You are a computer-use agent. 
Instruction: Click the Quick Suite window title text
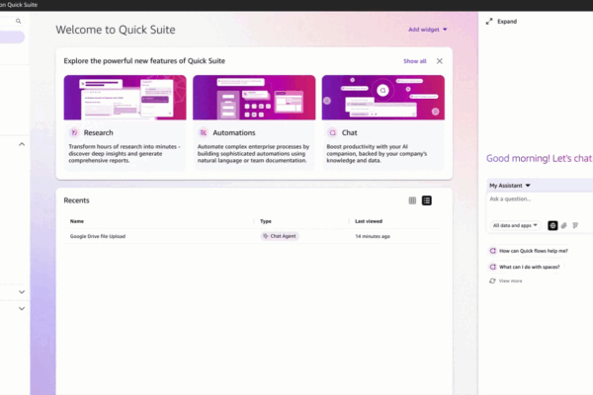(19, 5)
